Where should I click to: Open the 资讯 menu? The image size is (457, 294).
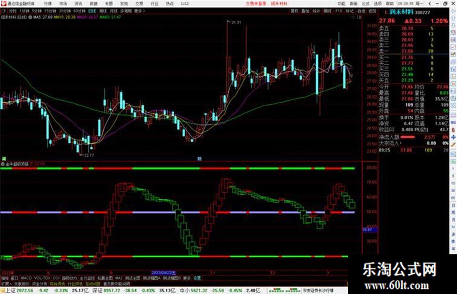pyautogui.click(x=78, y=3)
